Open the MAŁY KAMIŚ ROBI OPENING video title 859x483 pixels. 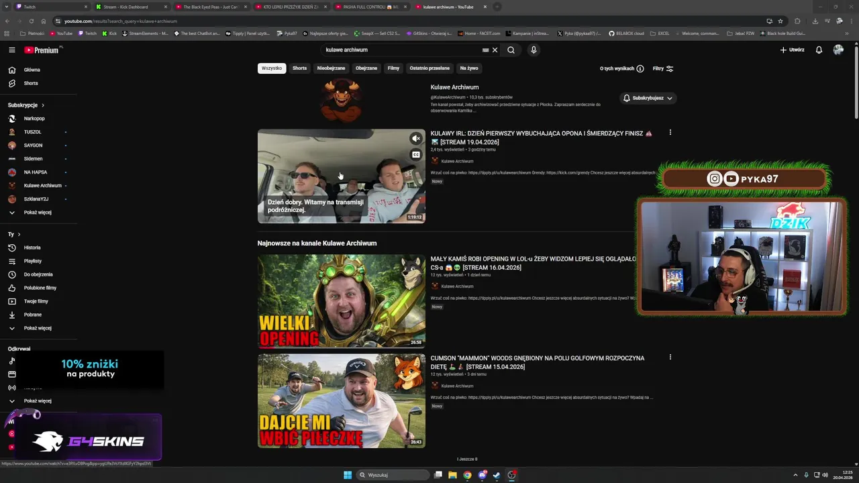click(533, 263)
